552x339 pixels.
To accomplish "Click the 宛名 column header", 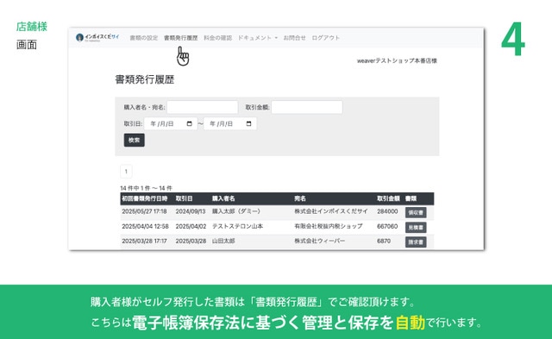I will 300,198.
